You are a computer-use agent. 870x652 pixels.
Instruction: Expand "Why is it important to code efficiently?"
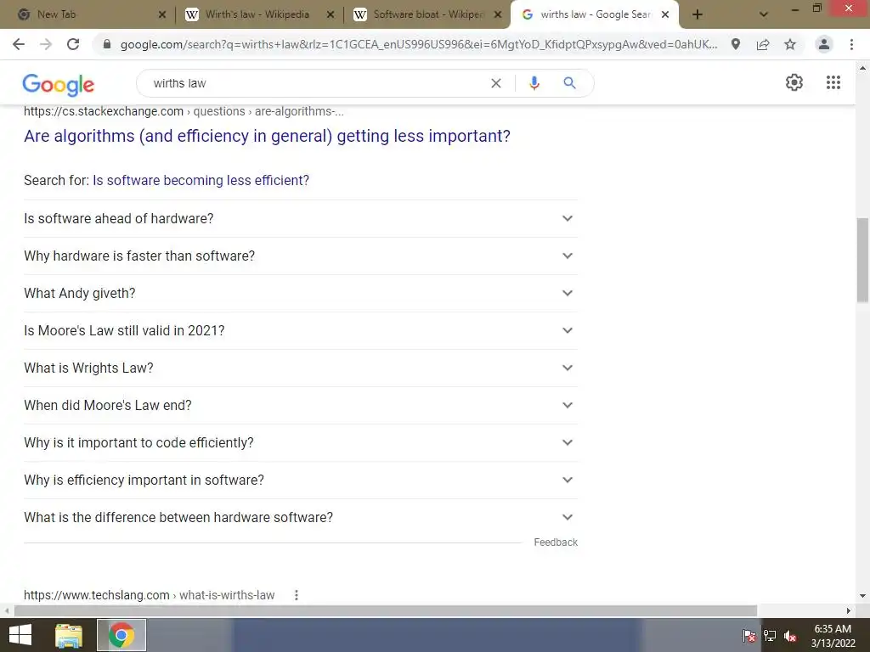(300, 443)
